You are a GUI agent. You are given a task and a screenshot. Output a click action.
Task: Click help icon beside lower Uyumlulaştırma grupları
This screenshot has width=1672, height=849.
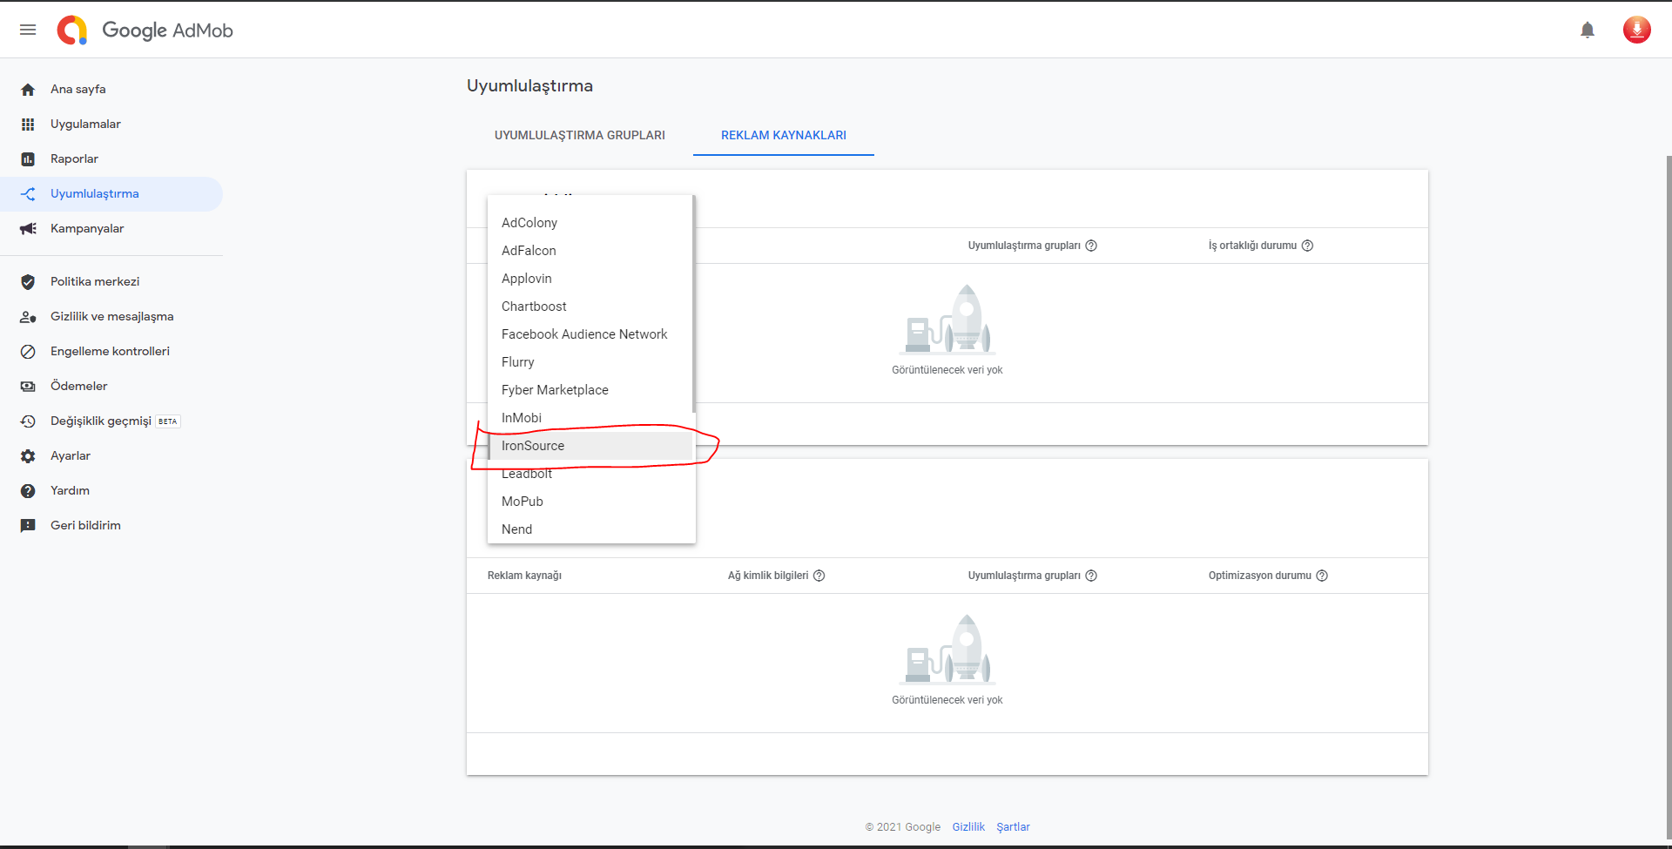[1091, 576]
